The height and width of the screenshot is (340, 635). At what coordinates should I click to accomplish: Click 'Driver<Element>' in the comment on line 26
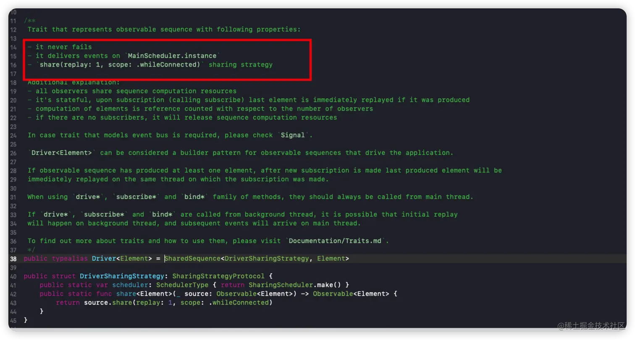[62, 153]
